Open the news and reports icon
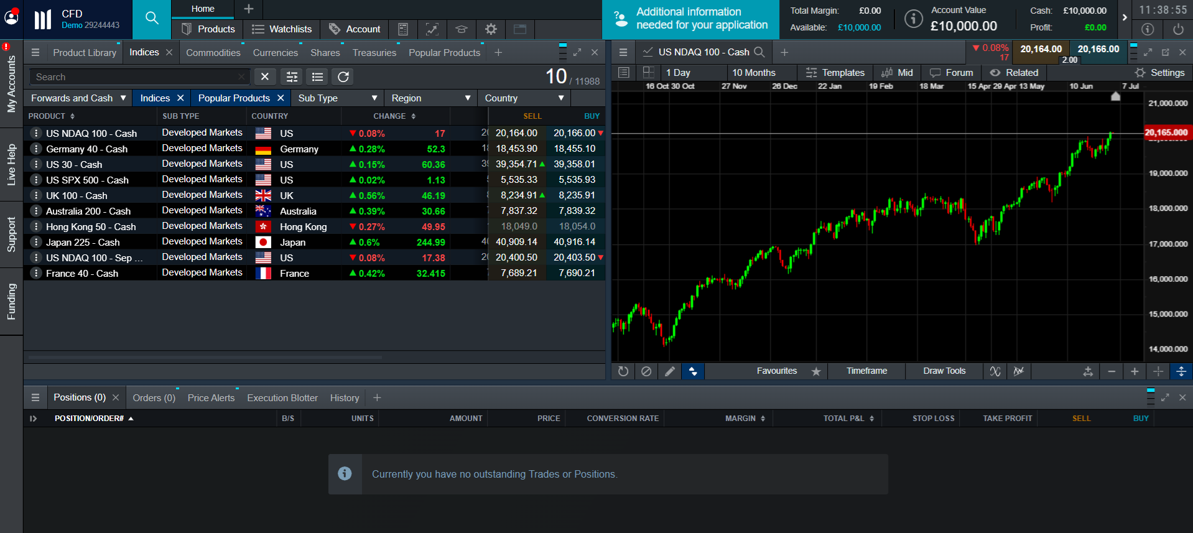This screenshot has height=533, width=1193. (x=403, y=29)
